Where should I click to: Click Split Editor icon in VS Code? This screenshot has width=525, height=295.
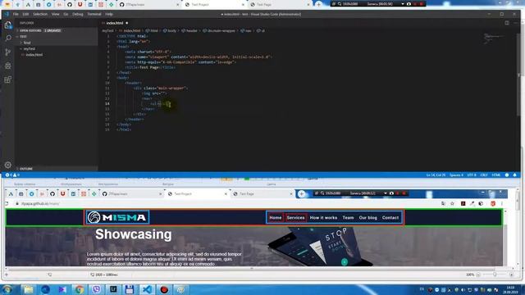507,23
